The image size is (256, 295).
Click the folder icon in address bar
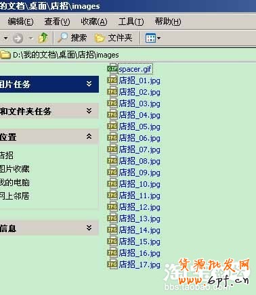(x=5, y=55)
